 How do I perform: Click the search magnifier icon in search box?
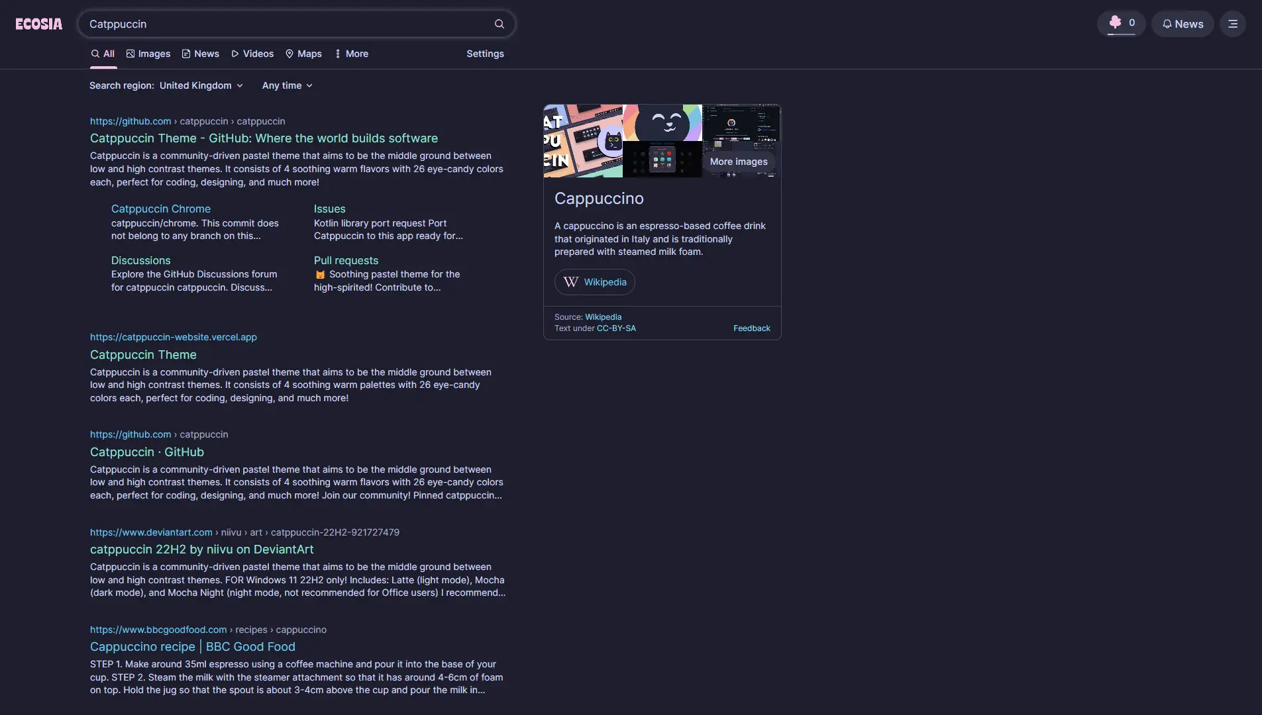tap(500, 24)
